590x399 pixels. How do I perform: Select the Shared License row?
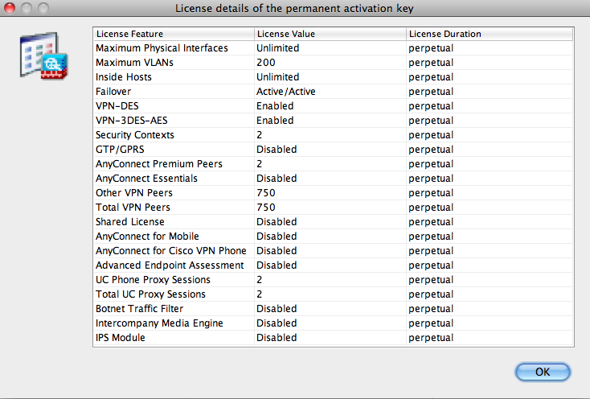(334, 222)
